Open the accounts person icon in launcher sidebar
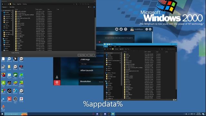 click(x=57, y=77)
